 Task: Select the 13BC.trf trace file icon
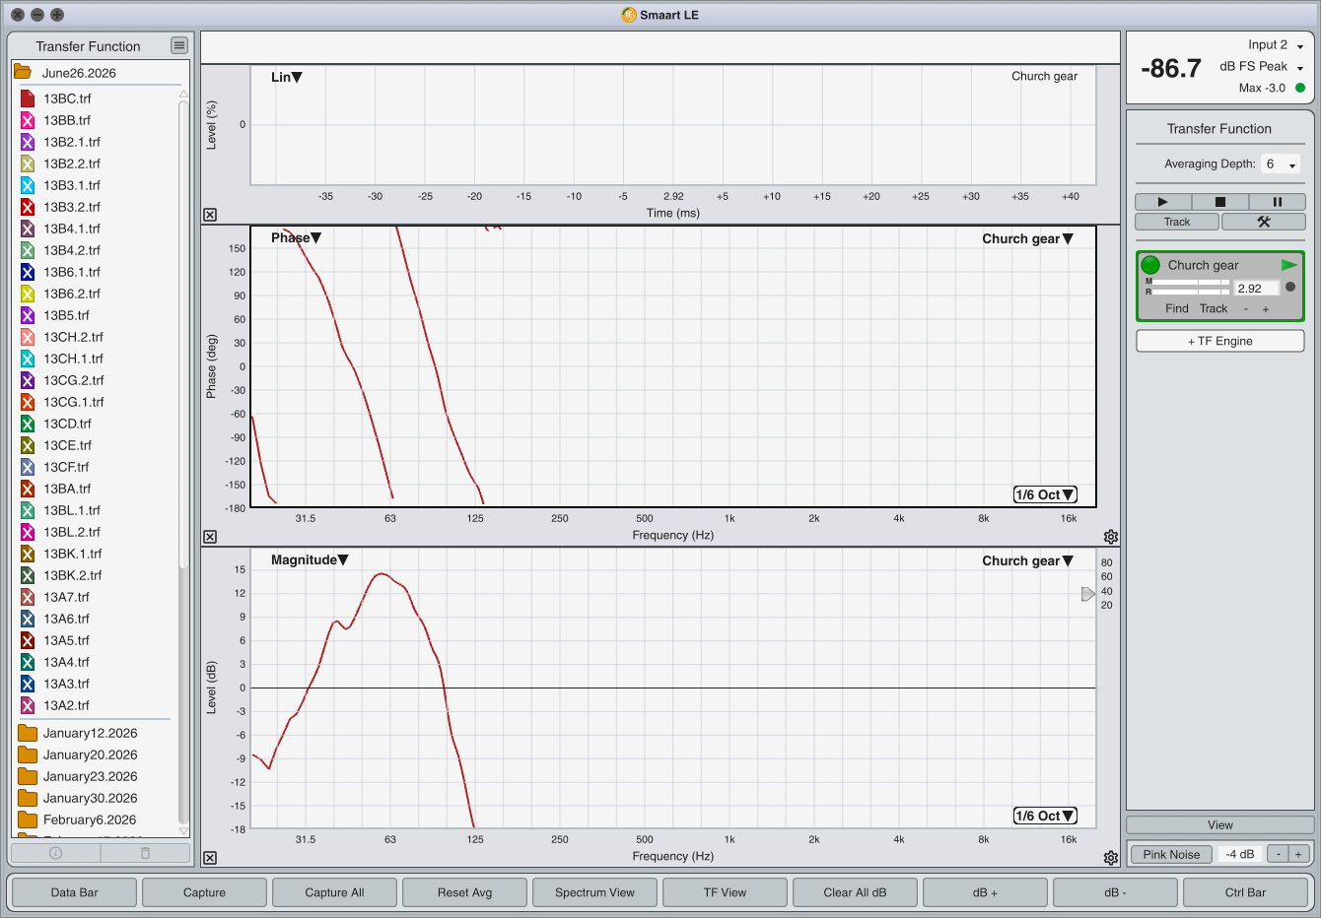pyautogui.click(x=28, y=98)
